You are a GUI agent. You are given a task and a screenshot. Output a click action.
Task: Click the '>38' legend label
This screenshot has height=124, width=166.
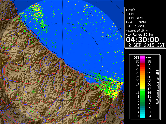[137, 58]
